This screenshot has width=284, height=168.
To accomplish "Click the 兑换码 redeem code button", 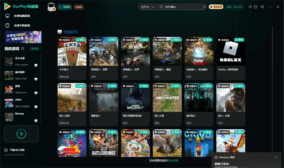I will click(65, 7).
